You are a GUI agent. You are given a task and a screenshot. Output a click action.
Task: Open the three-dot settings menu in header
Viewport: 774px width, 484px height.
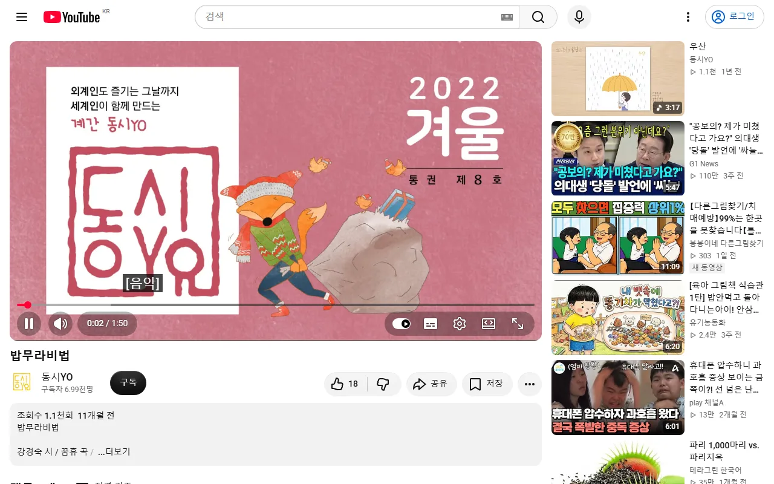coord(688,17)
